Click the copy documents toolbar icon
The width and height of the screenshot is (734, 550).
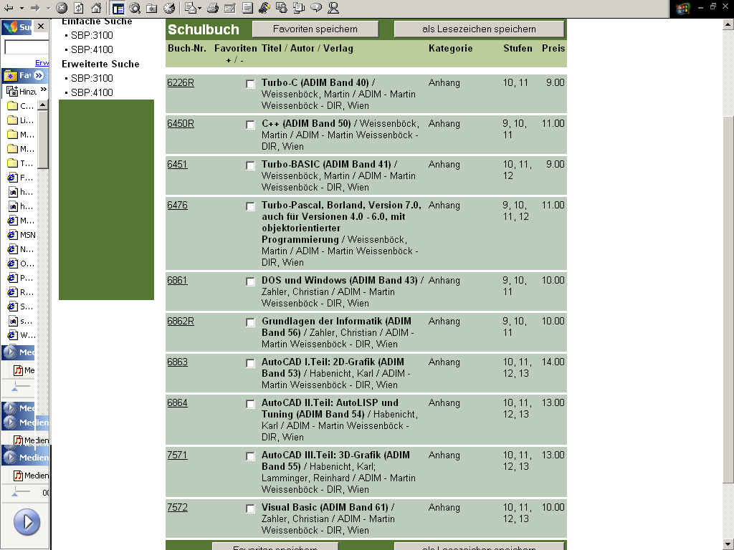pyautogui.click(x=299, y=8)
